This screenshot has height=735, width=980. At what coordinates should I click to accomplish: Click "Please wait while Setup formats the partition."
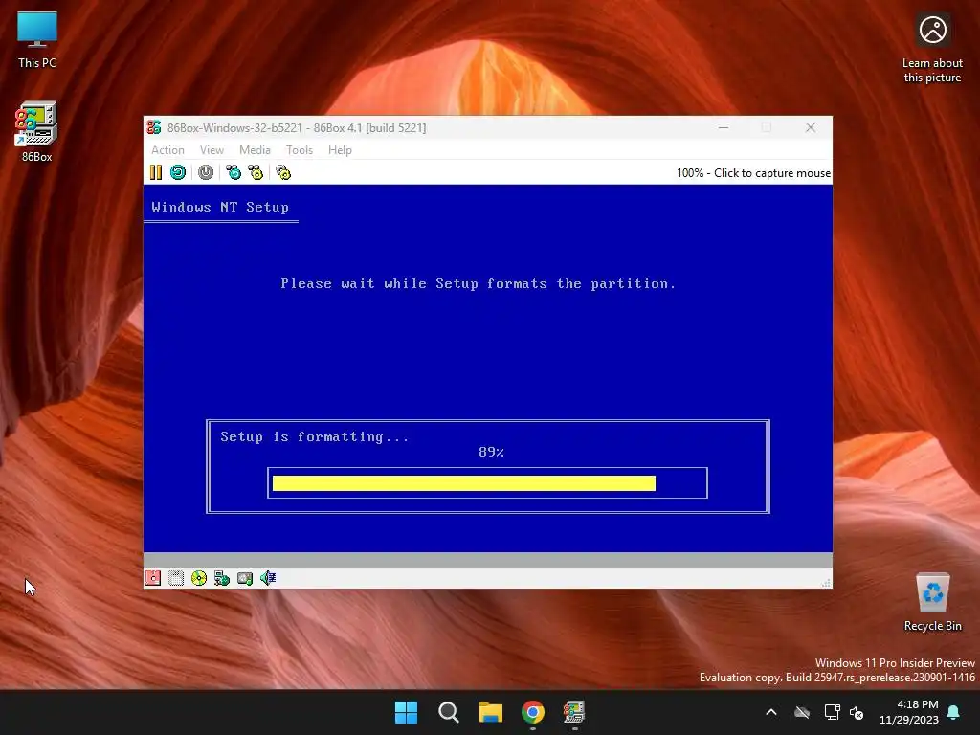479,283
